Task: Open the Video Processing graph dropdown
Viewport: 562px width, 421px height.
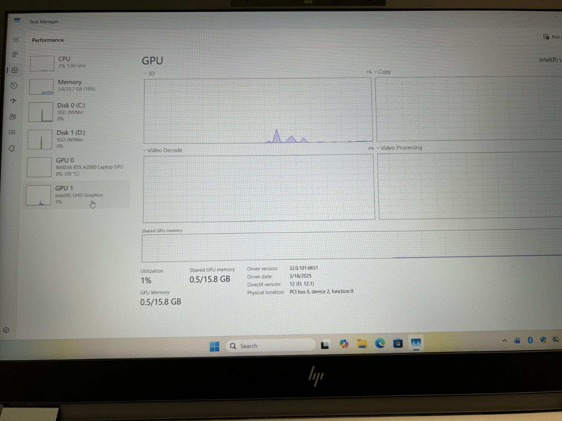Action: (x=399, y=148)
